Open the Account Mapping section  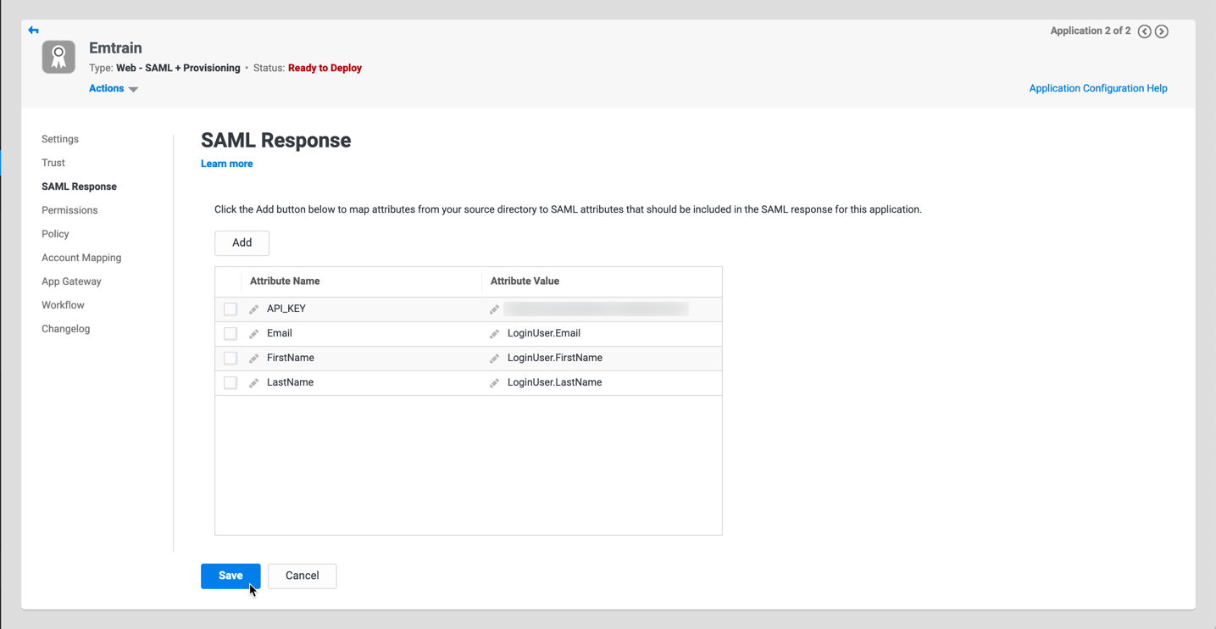click(x=81, y=257)
